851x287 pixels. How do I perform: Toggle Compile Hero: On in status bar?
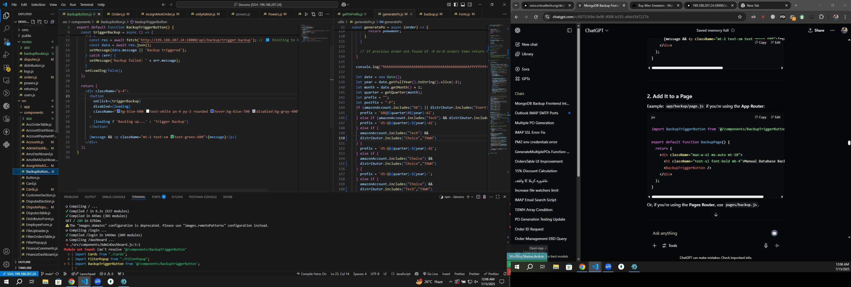coord(311,274)
